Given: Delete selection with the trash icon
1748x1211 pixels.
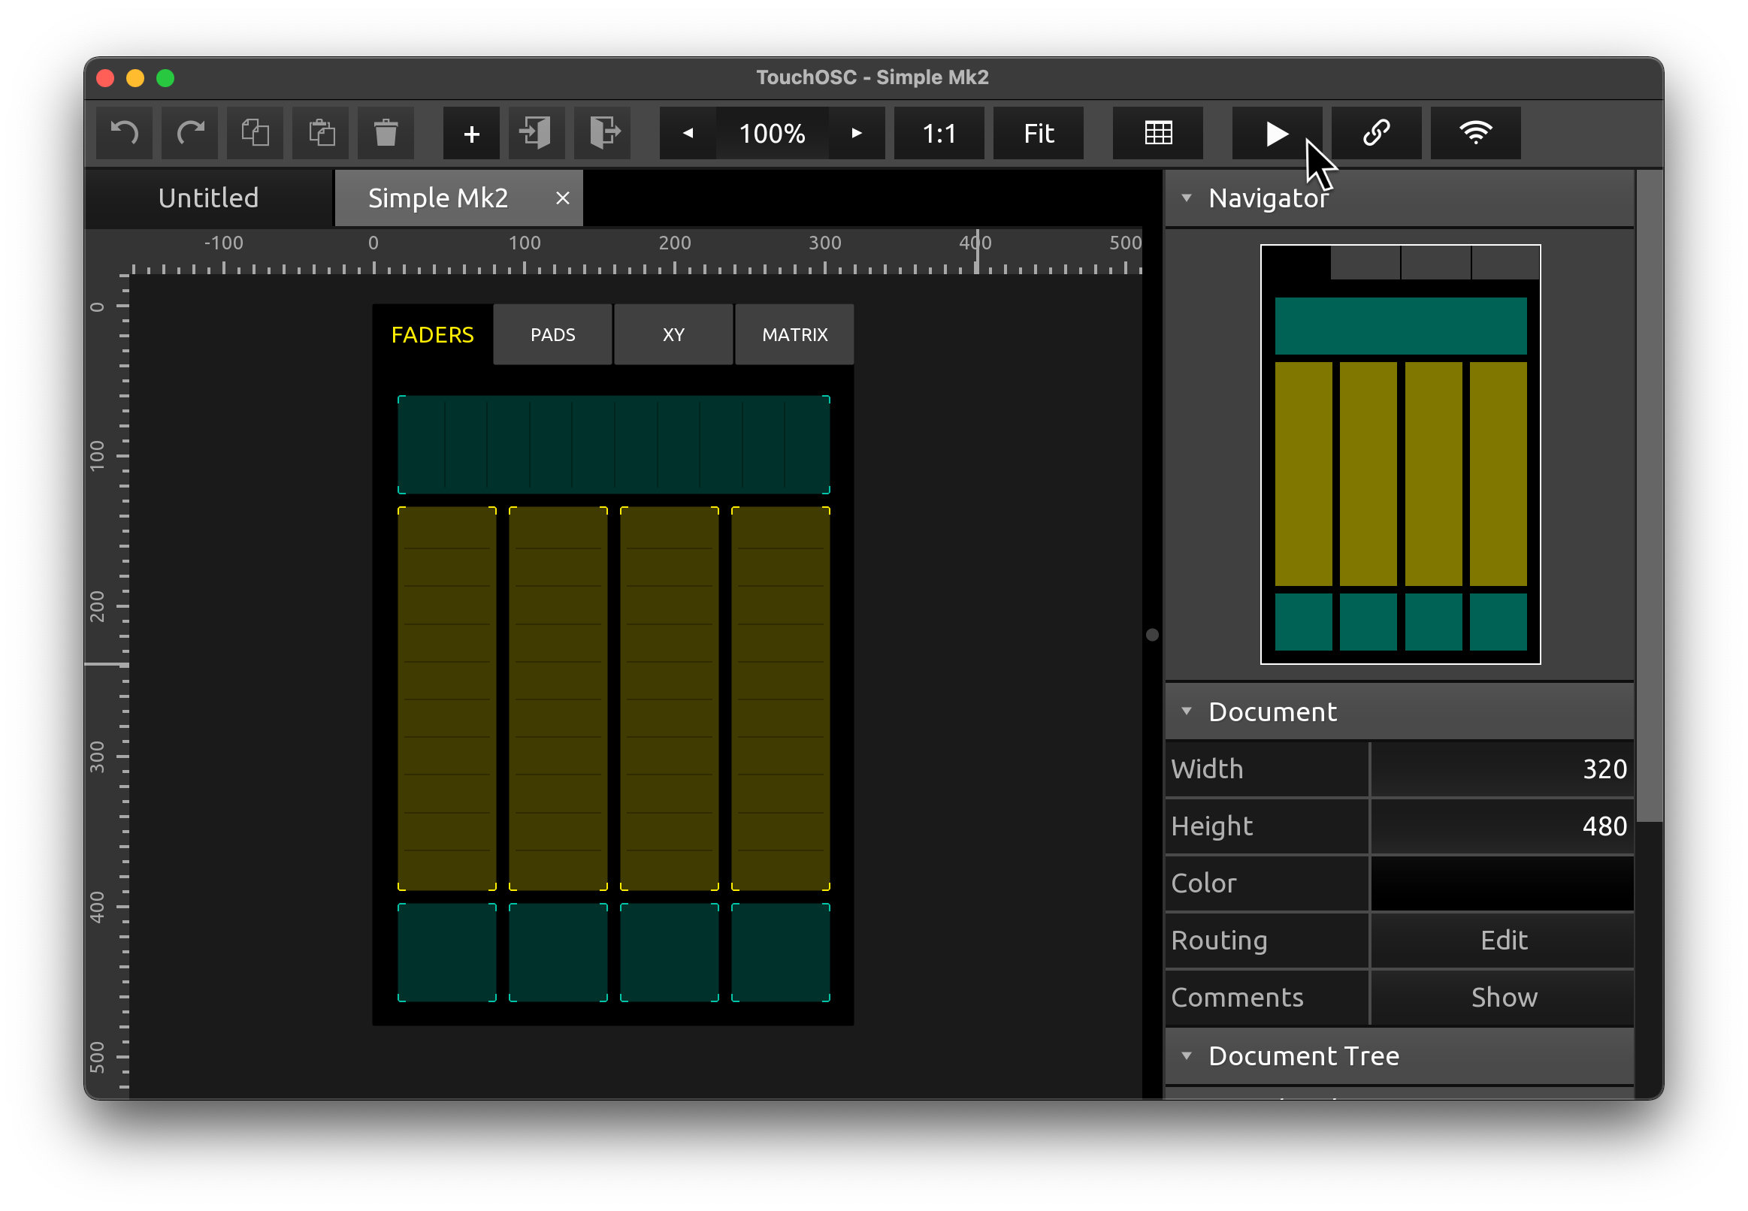Looking at the screenshot, I should pos(386,133).
